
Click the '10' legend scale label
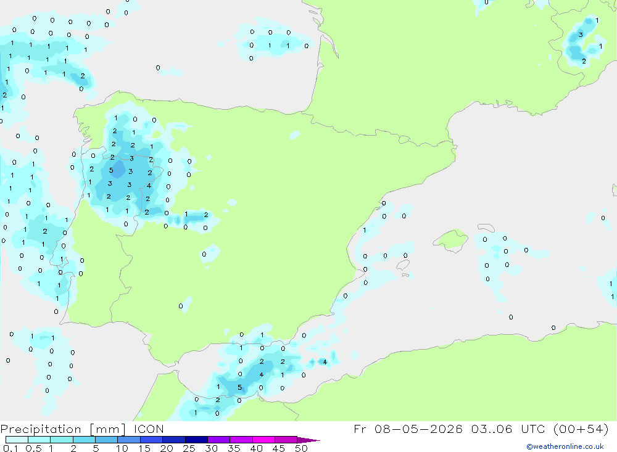tap(122, 448)
